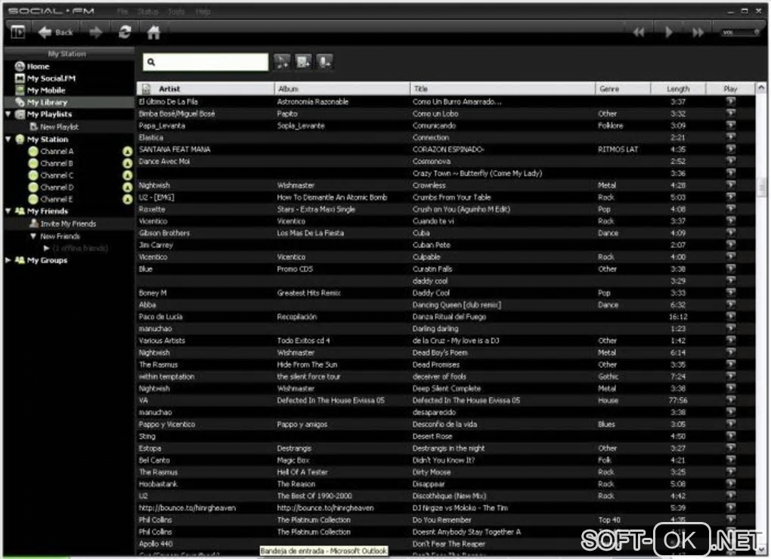This screenshot has width=771, height=559.
Task: Play the track Crumbs From Your Table
Action: pos(731,196)
